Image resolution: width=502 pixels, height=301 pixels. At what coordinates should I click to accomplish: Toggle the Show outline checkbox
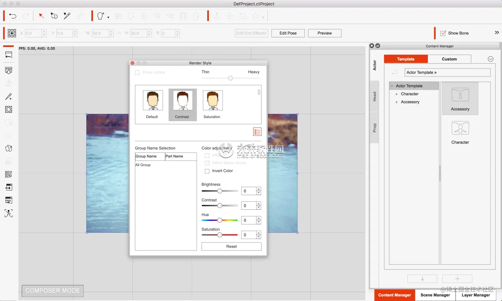click(x=137, y=73)
